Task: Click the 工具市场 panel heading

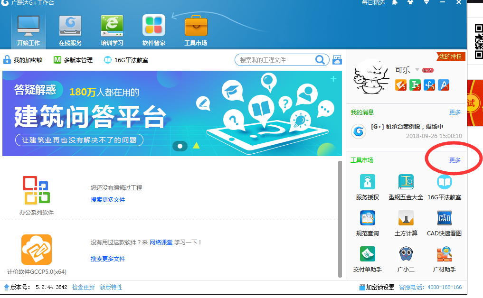Action: click(x=362, y=160)
